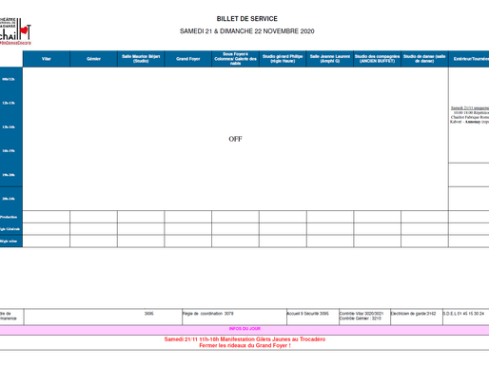Click 'Accueil 9 Sécurité 3095'
Viewport: 489px width, 367px height.
click(307, 314)
